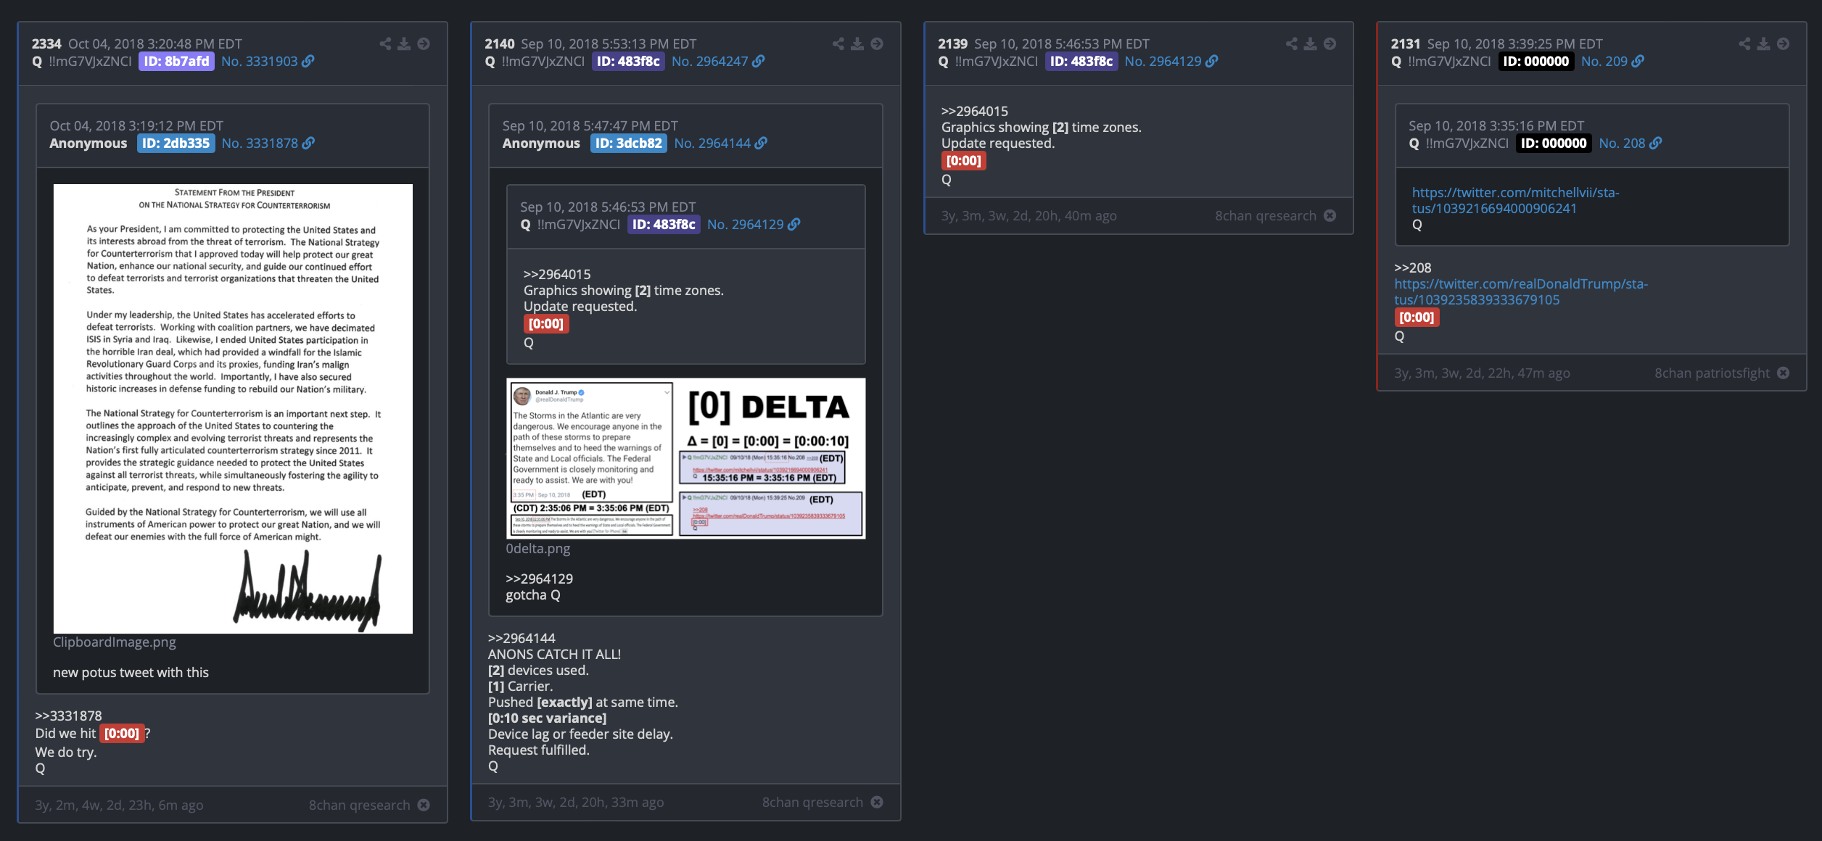Download post 2334 using the download icon
Screen dimensions: 1822x841
click(x=404, y=43)
